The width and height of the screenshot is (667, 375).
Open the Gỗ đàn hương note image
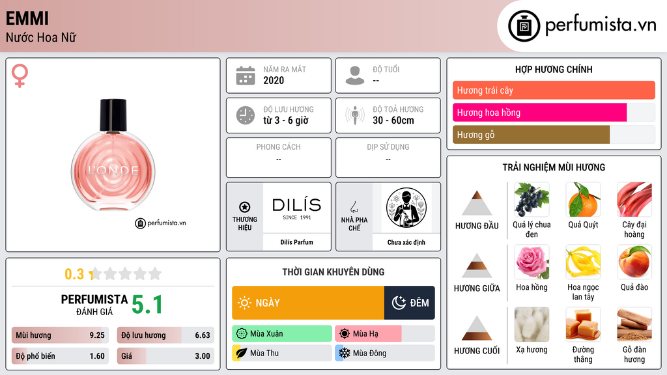coord(634,325)
